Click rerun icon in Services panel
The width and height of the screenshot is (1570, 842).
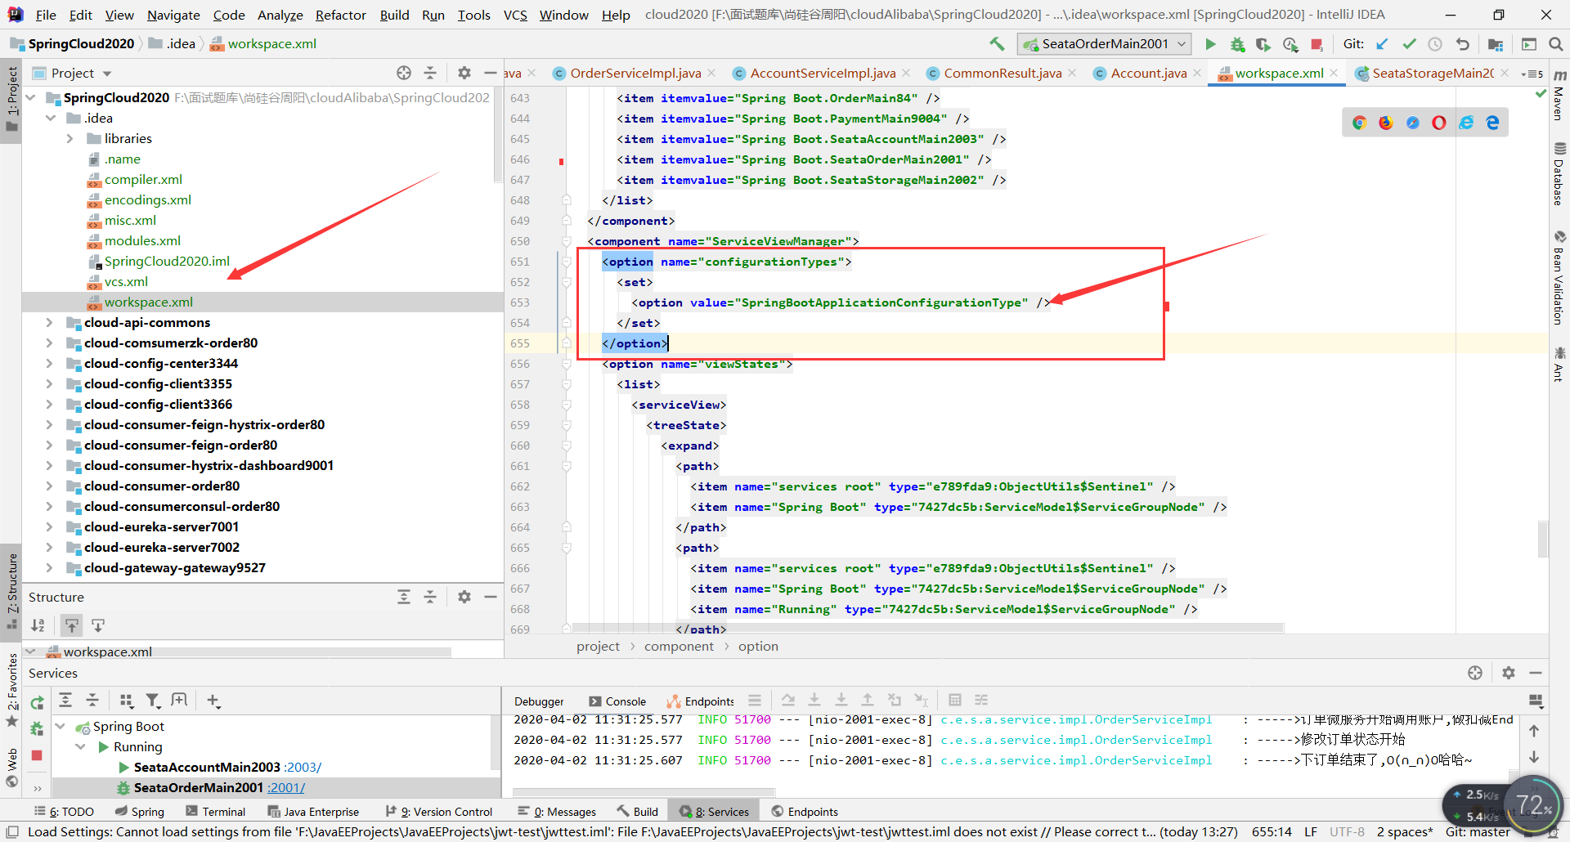(38, 703)
